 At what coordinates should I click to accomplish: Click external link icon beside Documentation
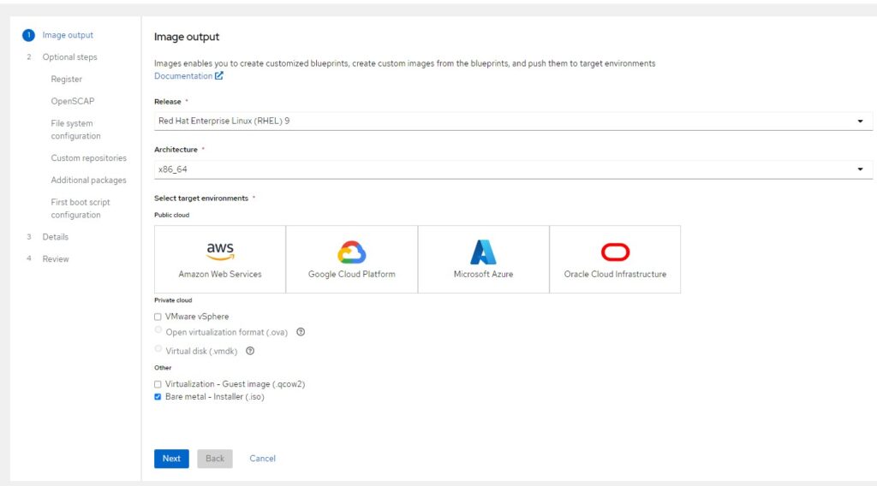click(x=219, y=75)
